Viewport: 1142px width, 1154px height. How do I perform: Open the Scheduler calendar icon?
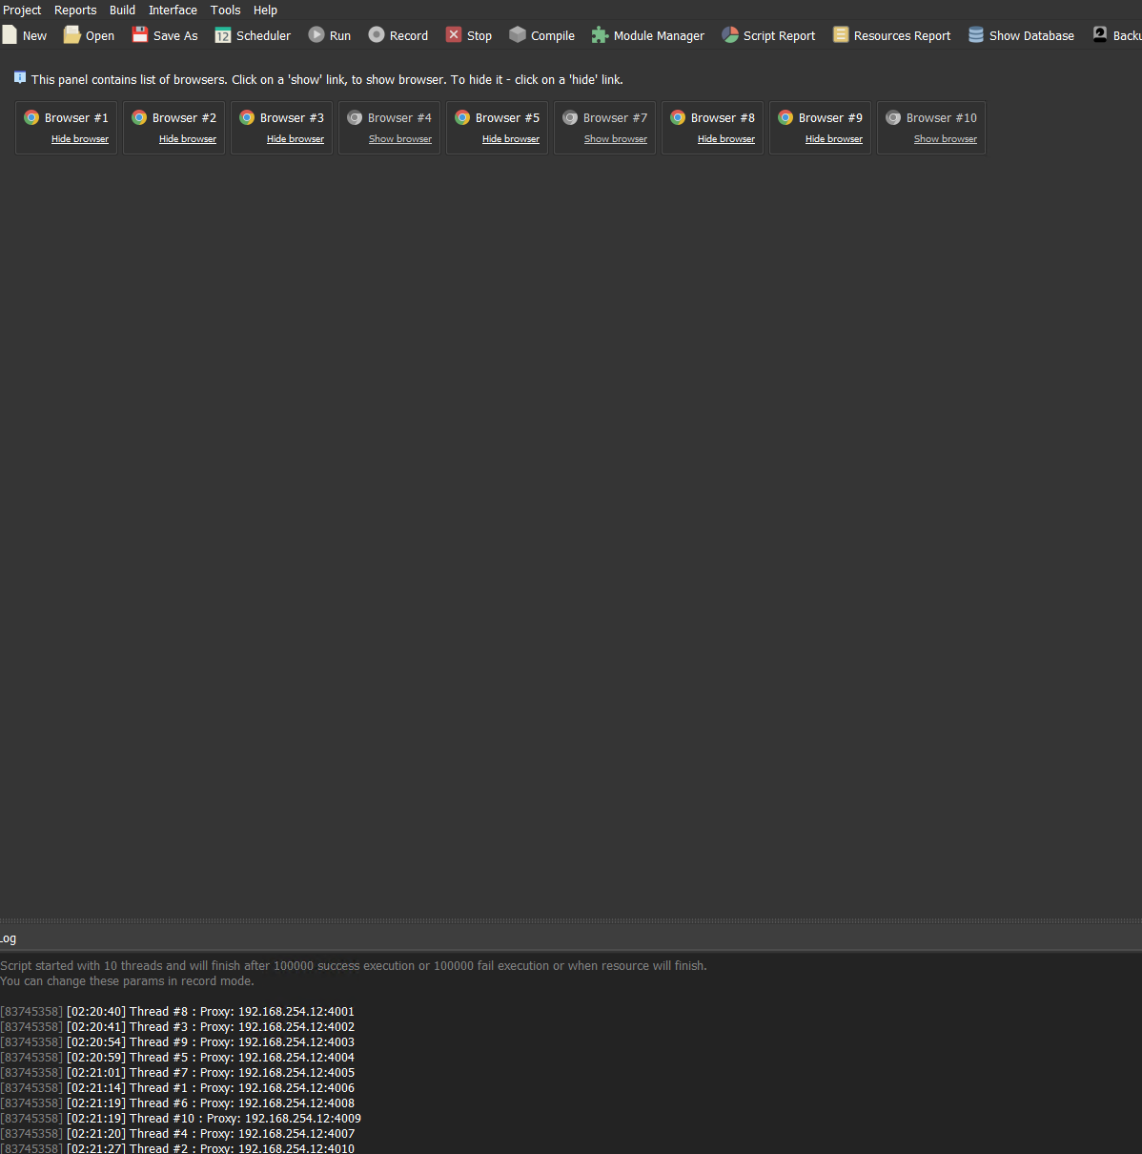click(x=223, y=35)
